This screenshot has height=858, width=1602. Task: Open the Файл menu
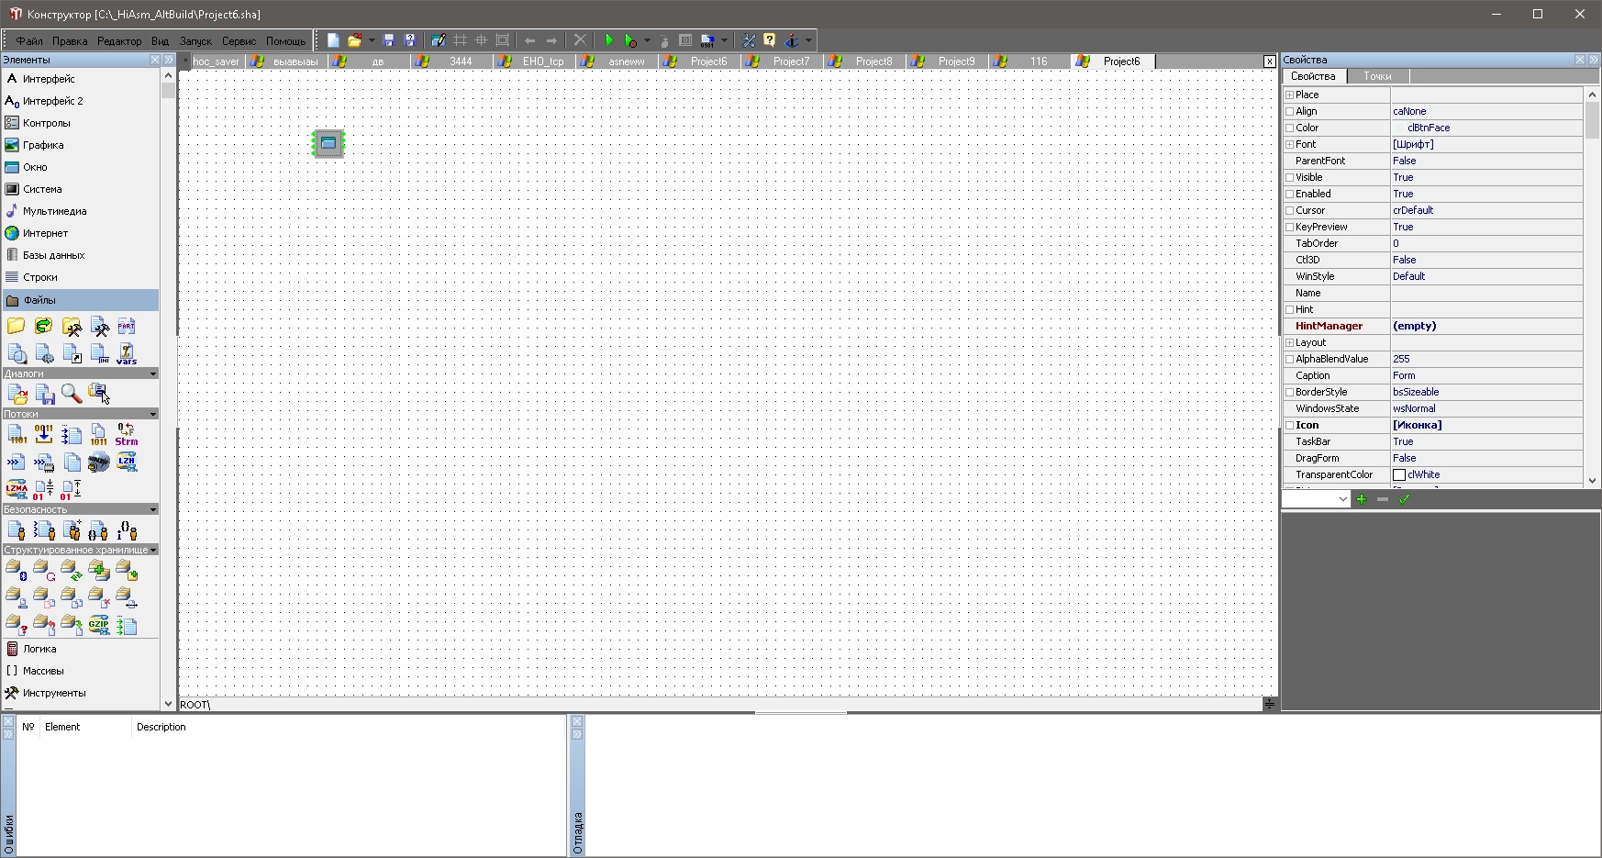click(x=29, y=41)
